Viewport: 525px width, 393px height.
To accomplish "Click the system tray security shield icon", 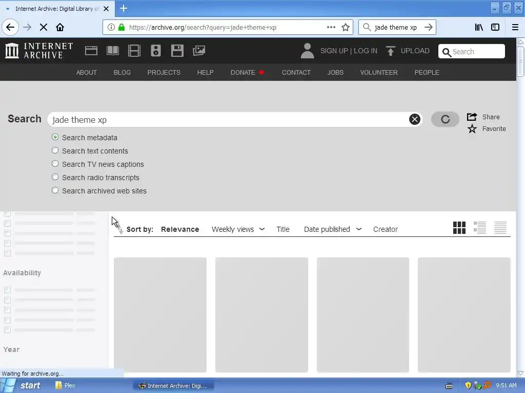I will [x=468, y=386].
